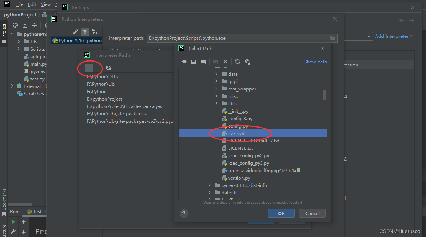The width and height of the screenshot is (426, 237).
Task: Click the Show path link
Action: (x=315, y=62)
